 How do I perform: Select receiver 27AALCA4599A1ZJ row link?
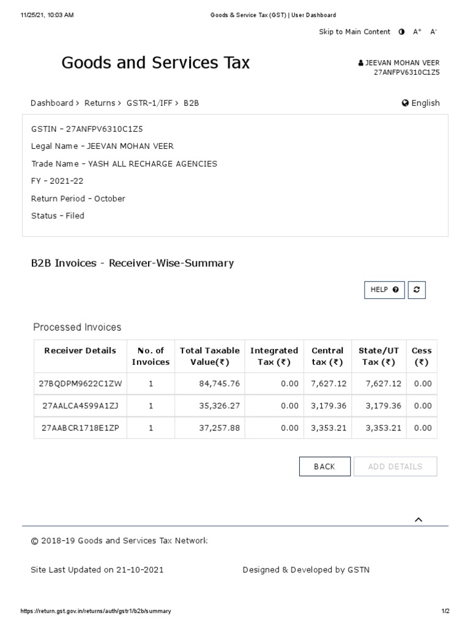pos(80,406)
